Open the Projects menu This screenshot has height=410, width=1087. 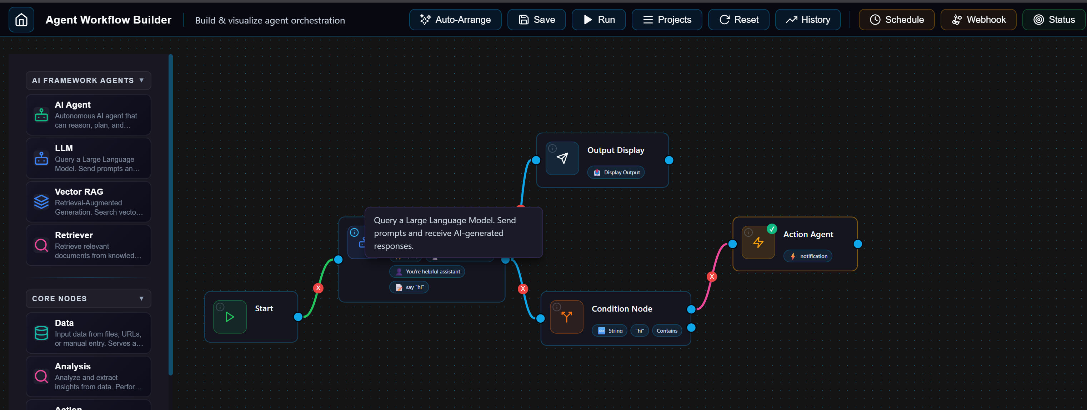pos(667,19)
